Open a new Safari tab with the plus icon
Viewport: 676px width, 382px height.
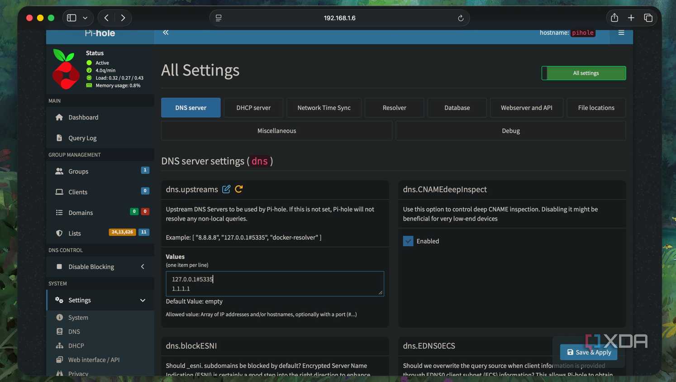coord(631,18)
